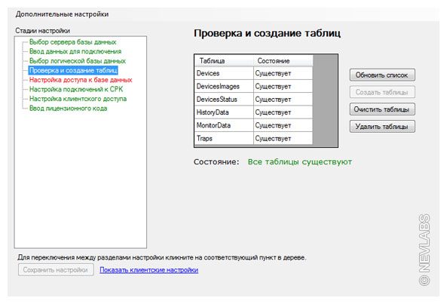Click highlighted 'Проверка и создание таблиц' item

[x=73, y=70]
